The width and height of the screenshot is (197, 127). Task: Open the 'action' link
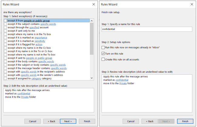click(39, 44)
